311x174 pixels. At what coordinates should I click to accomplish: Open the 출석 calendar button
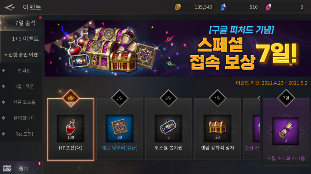[21, 168]
